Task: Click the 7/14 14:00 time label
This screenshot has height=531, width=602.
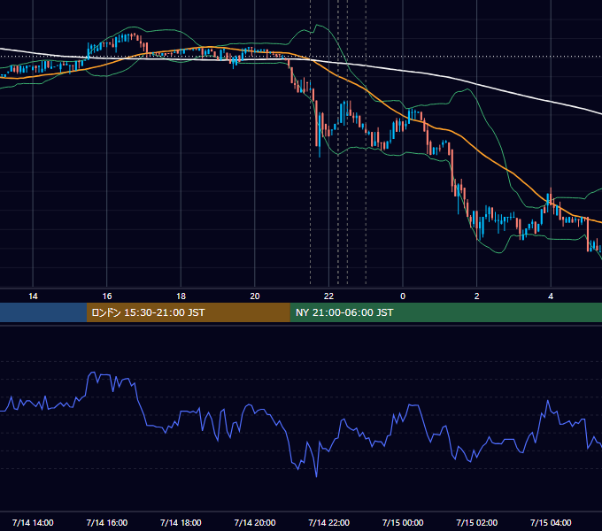Action: click(33, 522)
